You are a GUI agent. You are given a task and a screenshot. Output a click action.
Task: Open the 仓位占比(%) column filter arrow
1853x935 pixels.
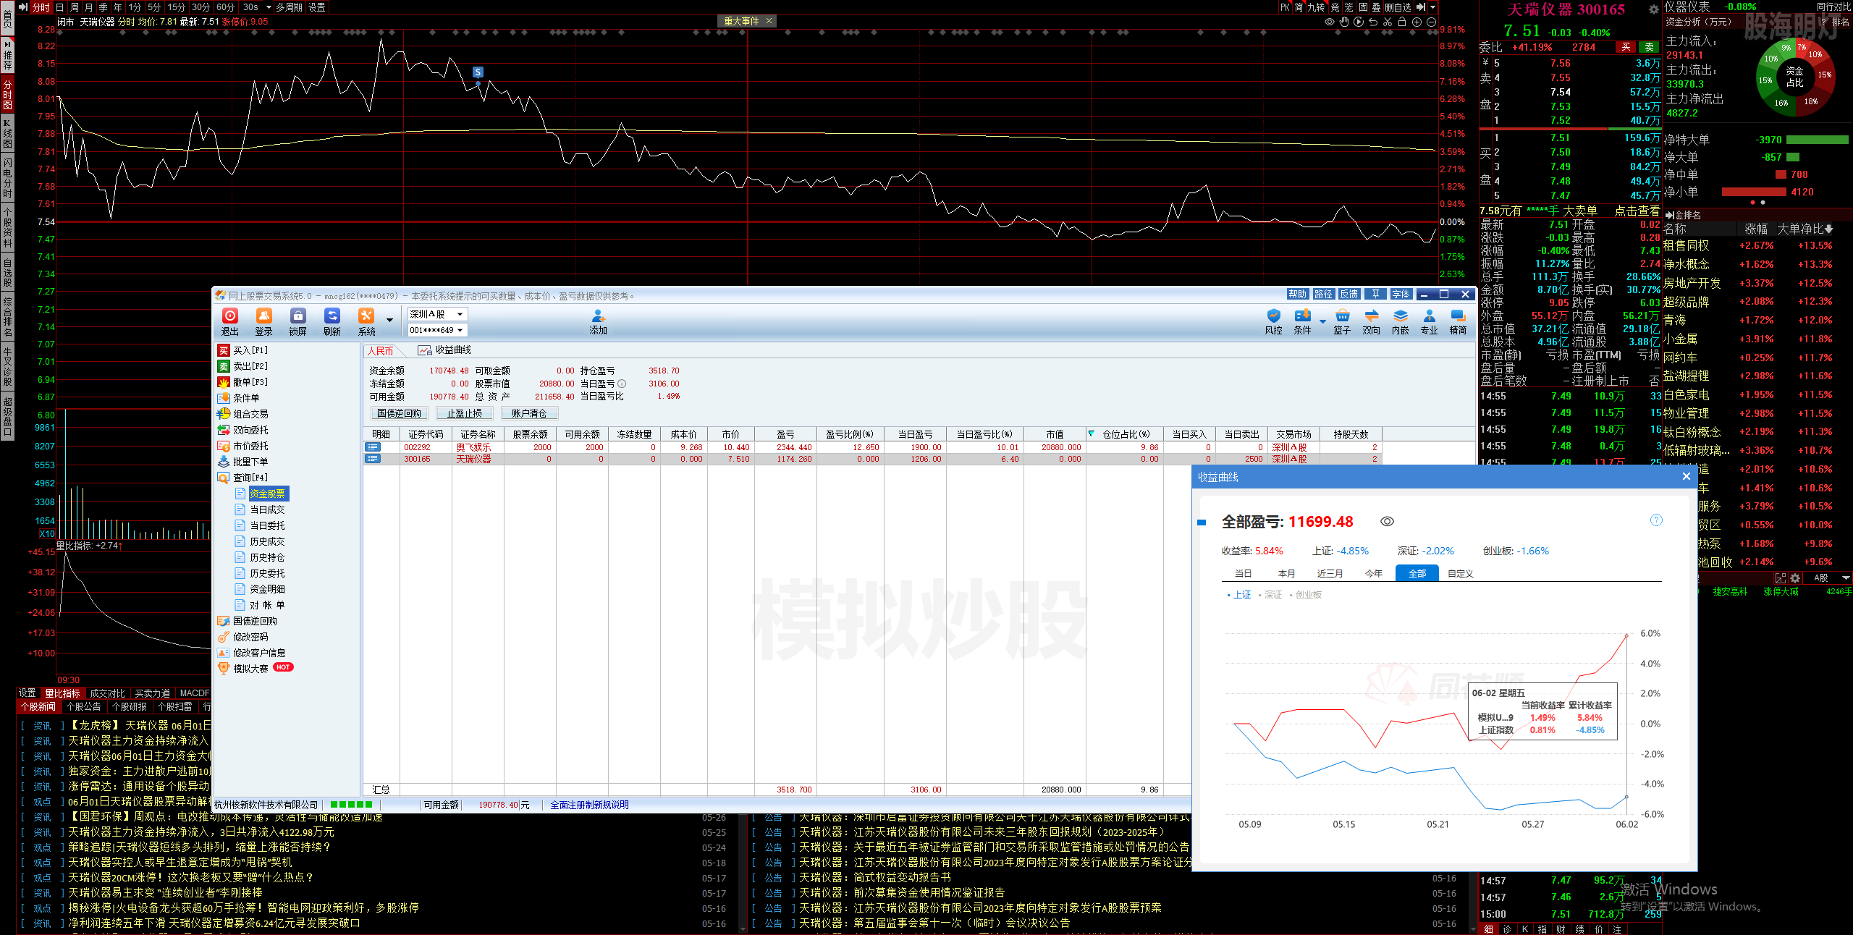click(1092, 434)
